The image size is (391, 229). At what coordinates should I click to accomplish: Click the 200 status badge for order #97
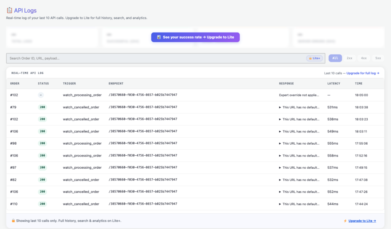[x=42, y=168]
